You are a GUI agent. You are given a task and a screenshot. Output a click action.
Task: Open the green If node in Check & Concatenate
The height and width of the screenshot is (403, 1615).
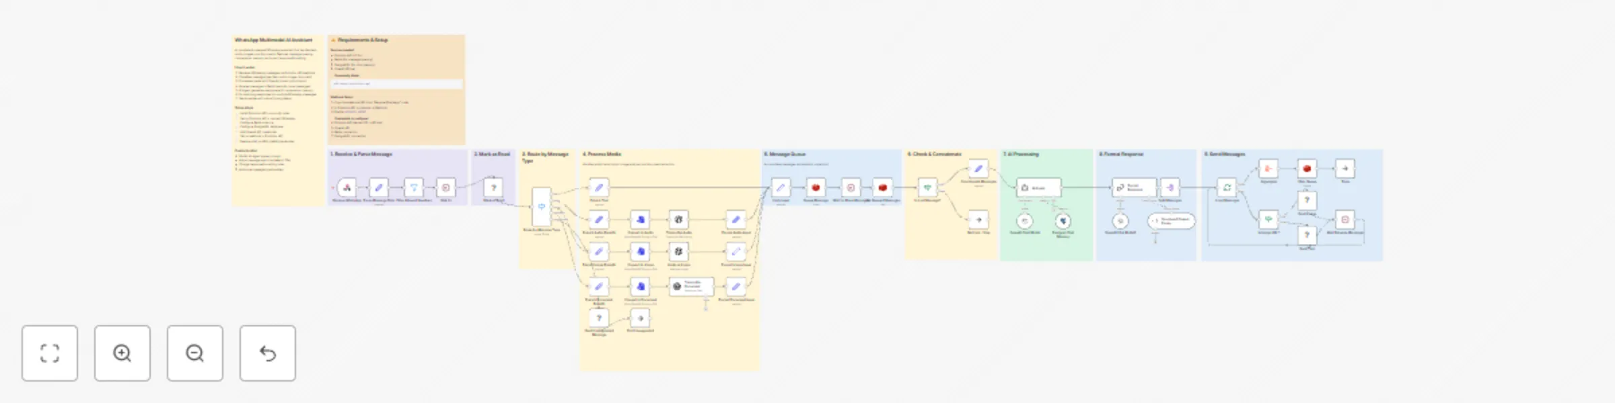pos(927,187)
